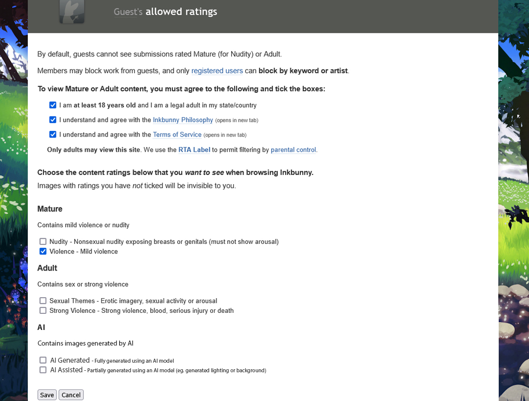Tick the Strong Violence checkbox

click(x=43, y=310)
